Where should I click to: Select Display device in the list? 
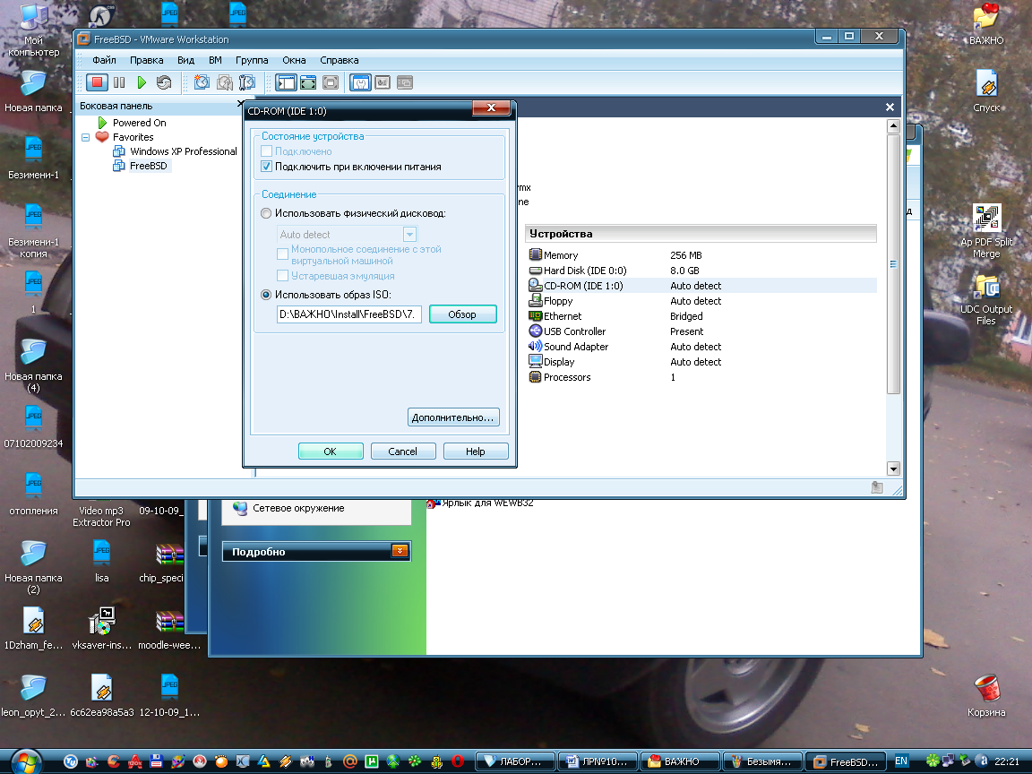701,361
